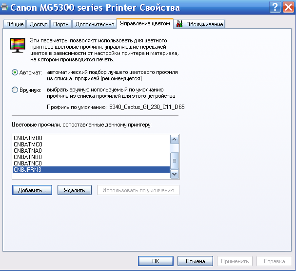Click Использовать по умолчанию button

(x=138, y=190)
